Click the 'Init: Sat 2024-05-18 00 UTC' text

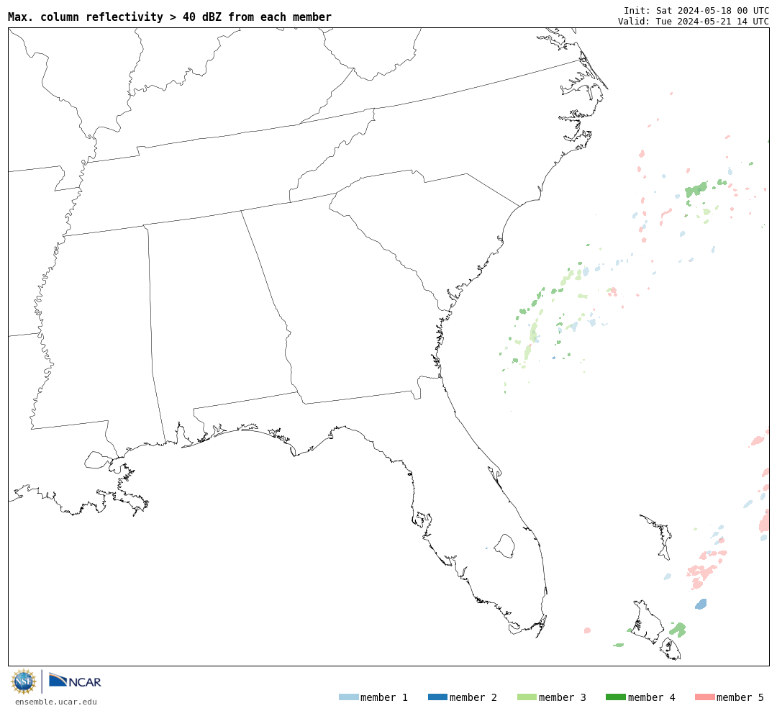(696, 10)
